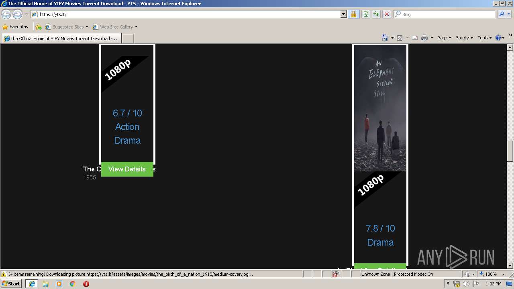The height and width of the screenshot is (289, 514).
Task: Click the volume speaker tray icon
Action: point(466,284)
